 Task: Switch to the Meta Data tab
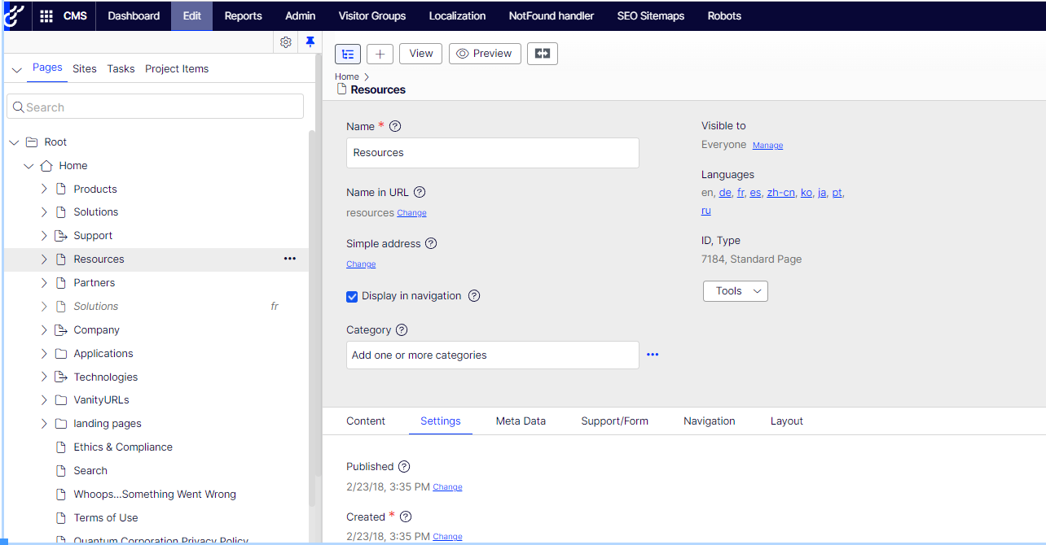click(521, 421)
